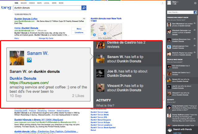Click Dunkin' Donuts K-Cups related search
Screen dimensions: 198x134
pos(100,122)
